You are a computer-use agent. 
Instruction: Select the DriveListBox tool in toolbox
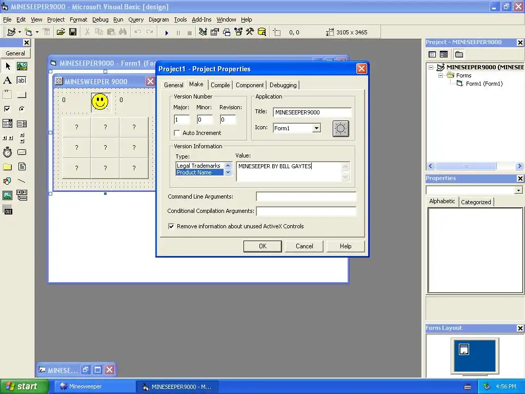pos(22,152)
